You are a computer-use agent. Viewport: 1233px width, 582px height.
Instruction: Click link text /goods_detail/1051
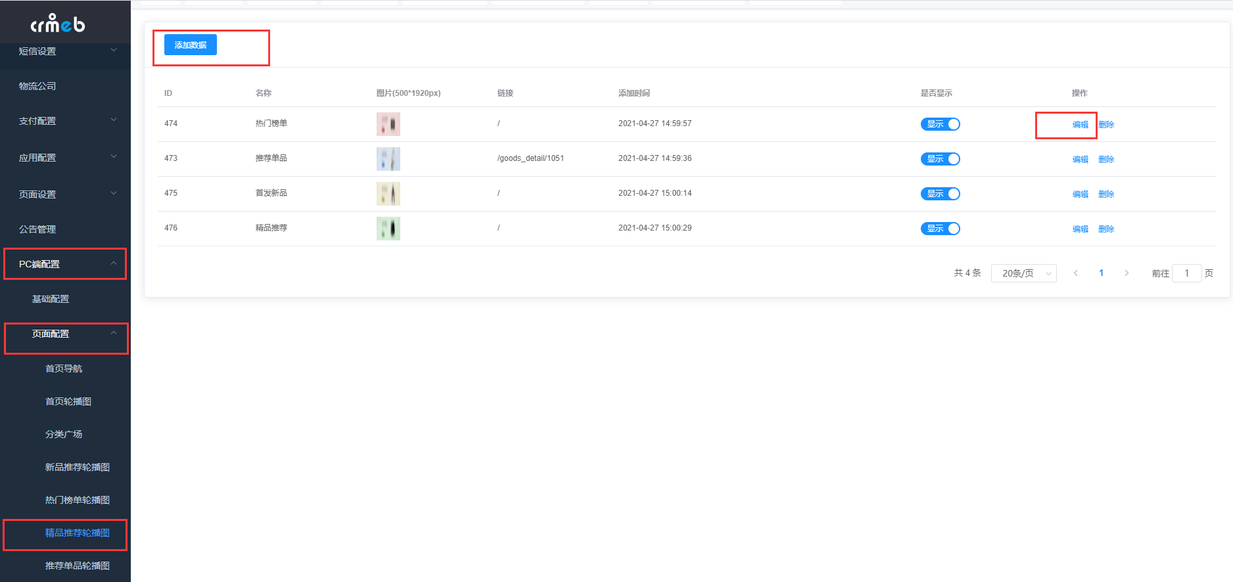point(530,158)
